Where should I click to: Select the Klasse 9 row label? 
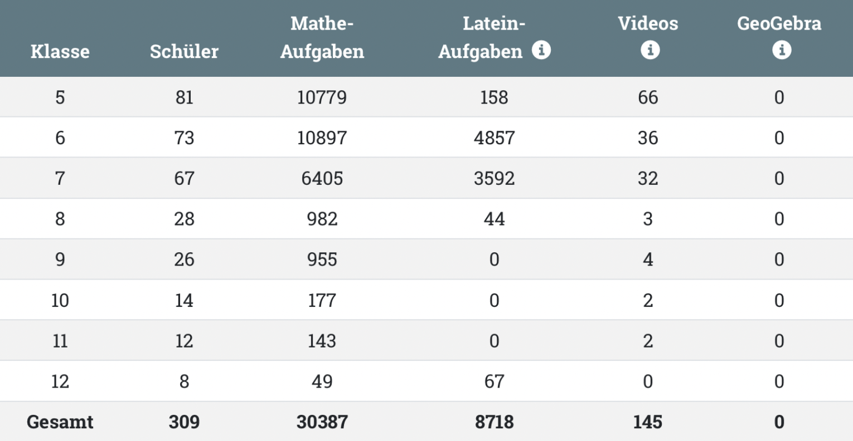tap(60, 259)
